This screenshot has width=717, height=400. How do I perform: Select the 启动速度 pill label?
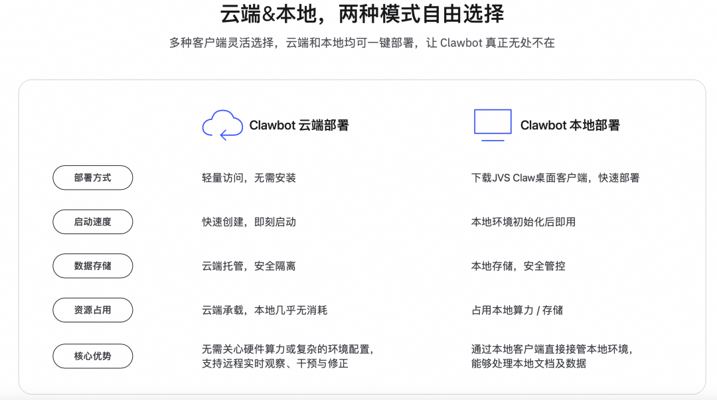click(x=93, y=222)
